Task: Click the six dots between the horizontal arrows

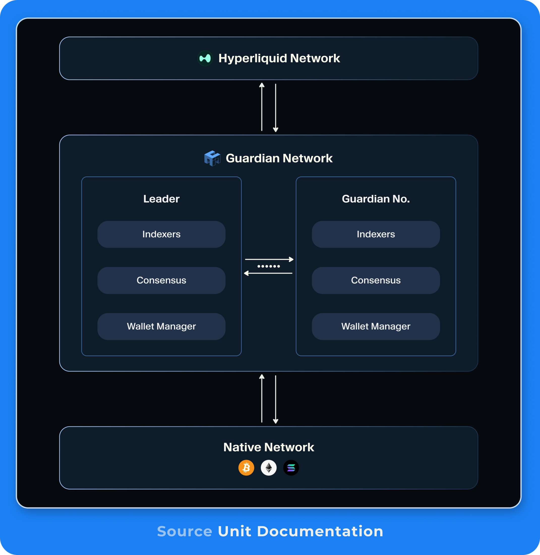Action: click(x=268, y=266)
